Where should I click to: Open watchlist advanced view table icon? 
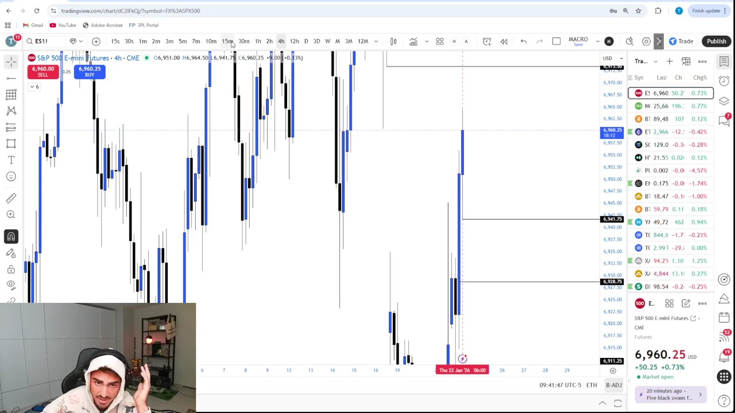[x=686, y=61]
